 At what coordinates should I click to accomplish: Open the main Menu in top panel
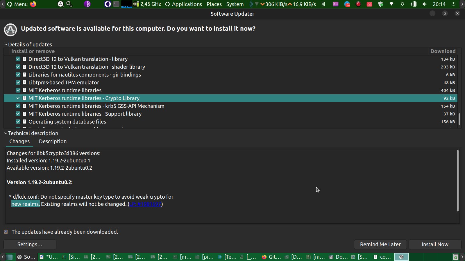click(17, 4)
